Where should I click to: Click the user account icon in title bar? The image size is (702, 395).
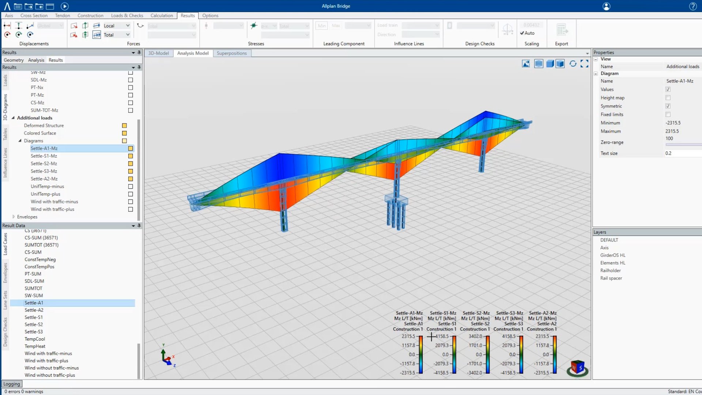(606, 6)
